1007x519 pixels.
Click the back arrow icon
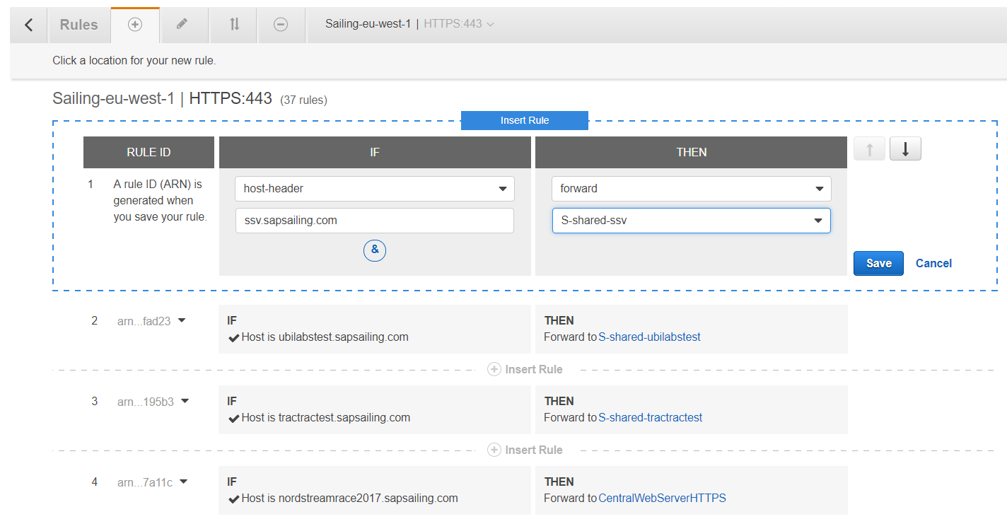point(29,25)
